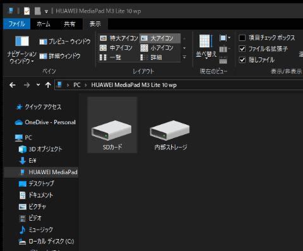Screen dimensions: 303x251
Task: Open デスクトップ in sidebar
Action: pyautogui.click(x=36, y=184)
